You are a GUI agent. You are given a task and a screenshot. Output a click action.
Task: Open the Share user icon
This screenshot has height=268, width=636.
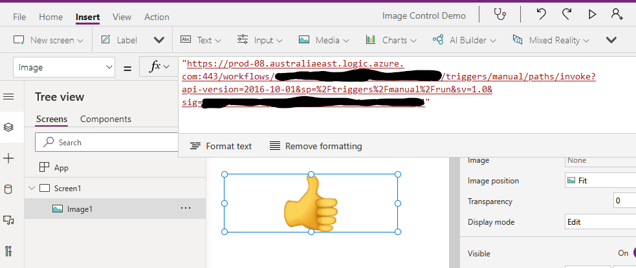[x=618, y=14]
